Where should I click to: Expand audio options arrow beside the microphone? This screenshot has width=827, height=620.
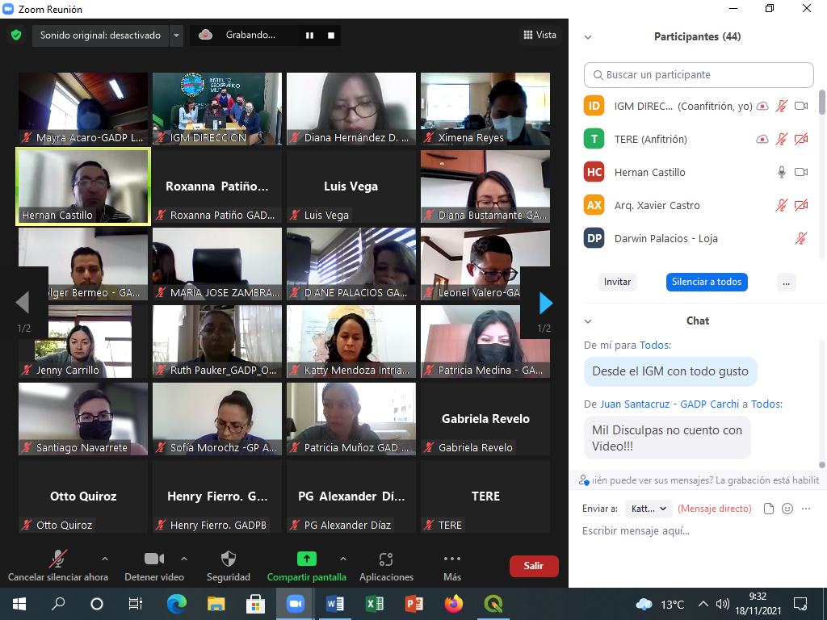coord(104,559)
